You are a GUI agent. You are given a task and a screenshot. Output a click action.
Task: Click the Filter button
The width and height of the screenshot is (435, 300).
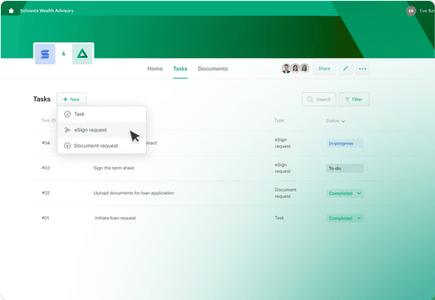[354, 99]
